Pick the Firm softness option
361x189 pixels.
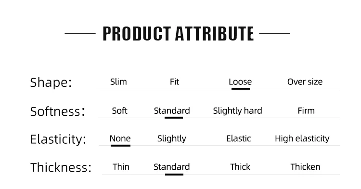306,111
